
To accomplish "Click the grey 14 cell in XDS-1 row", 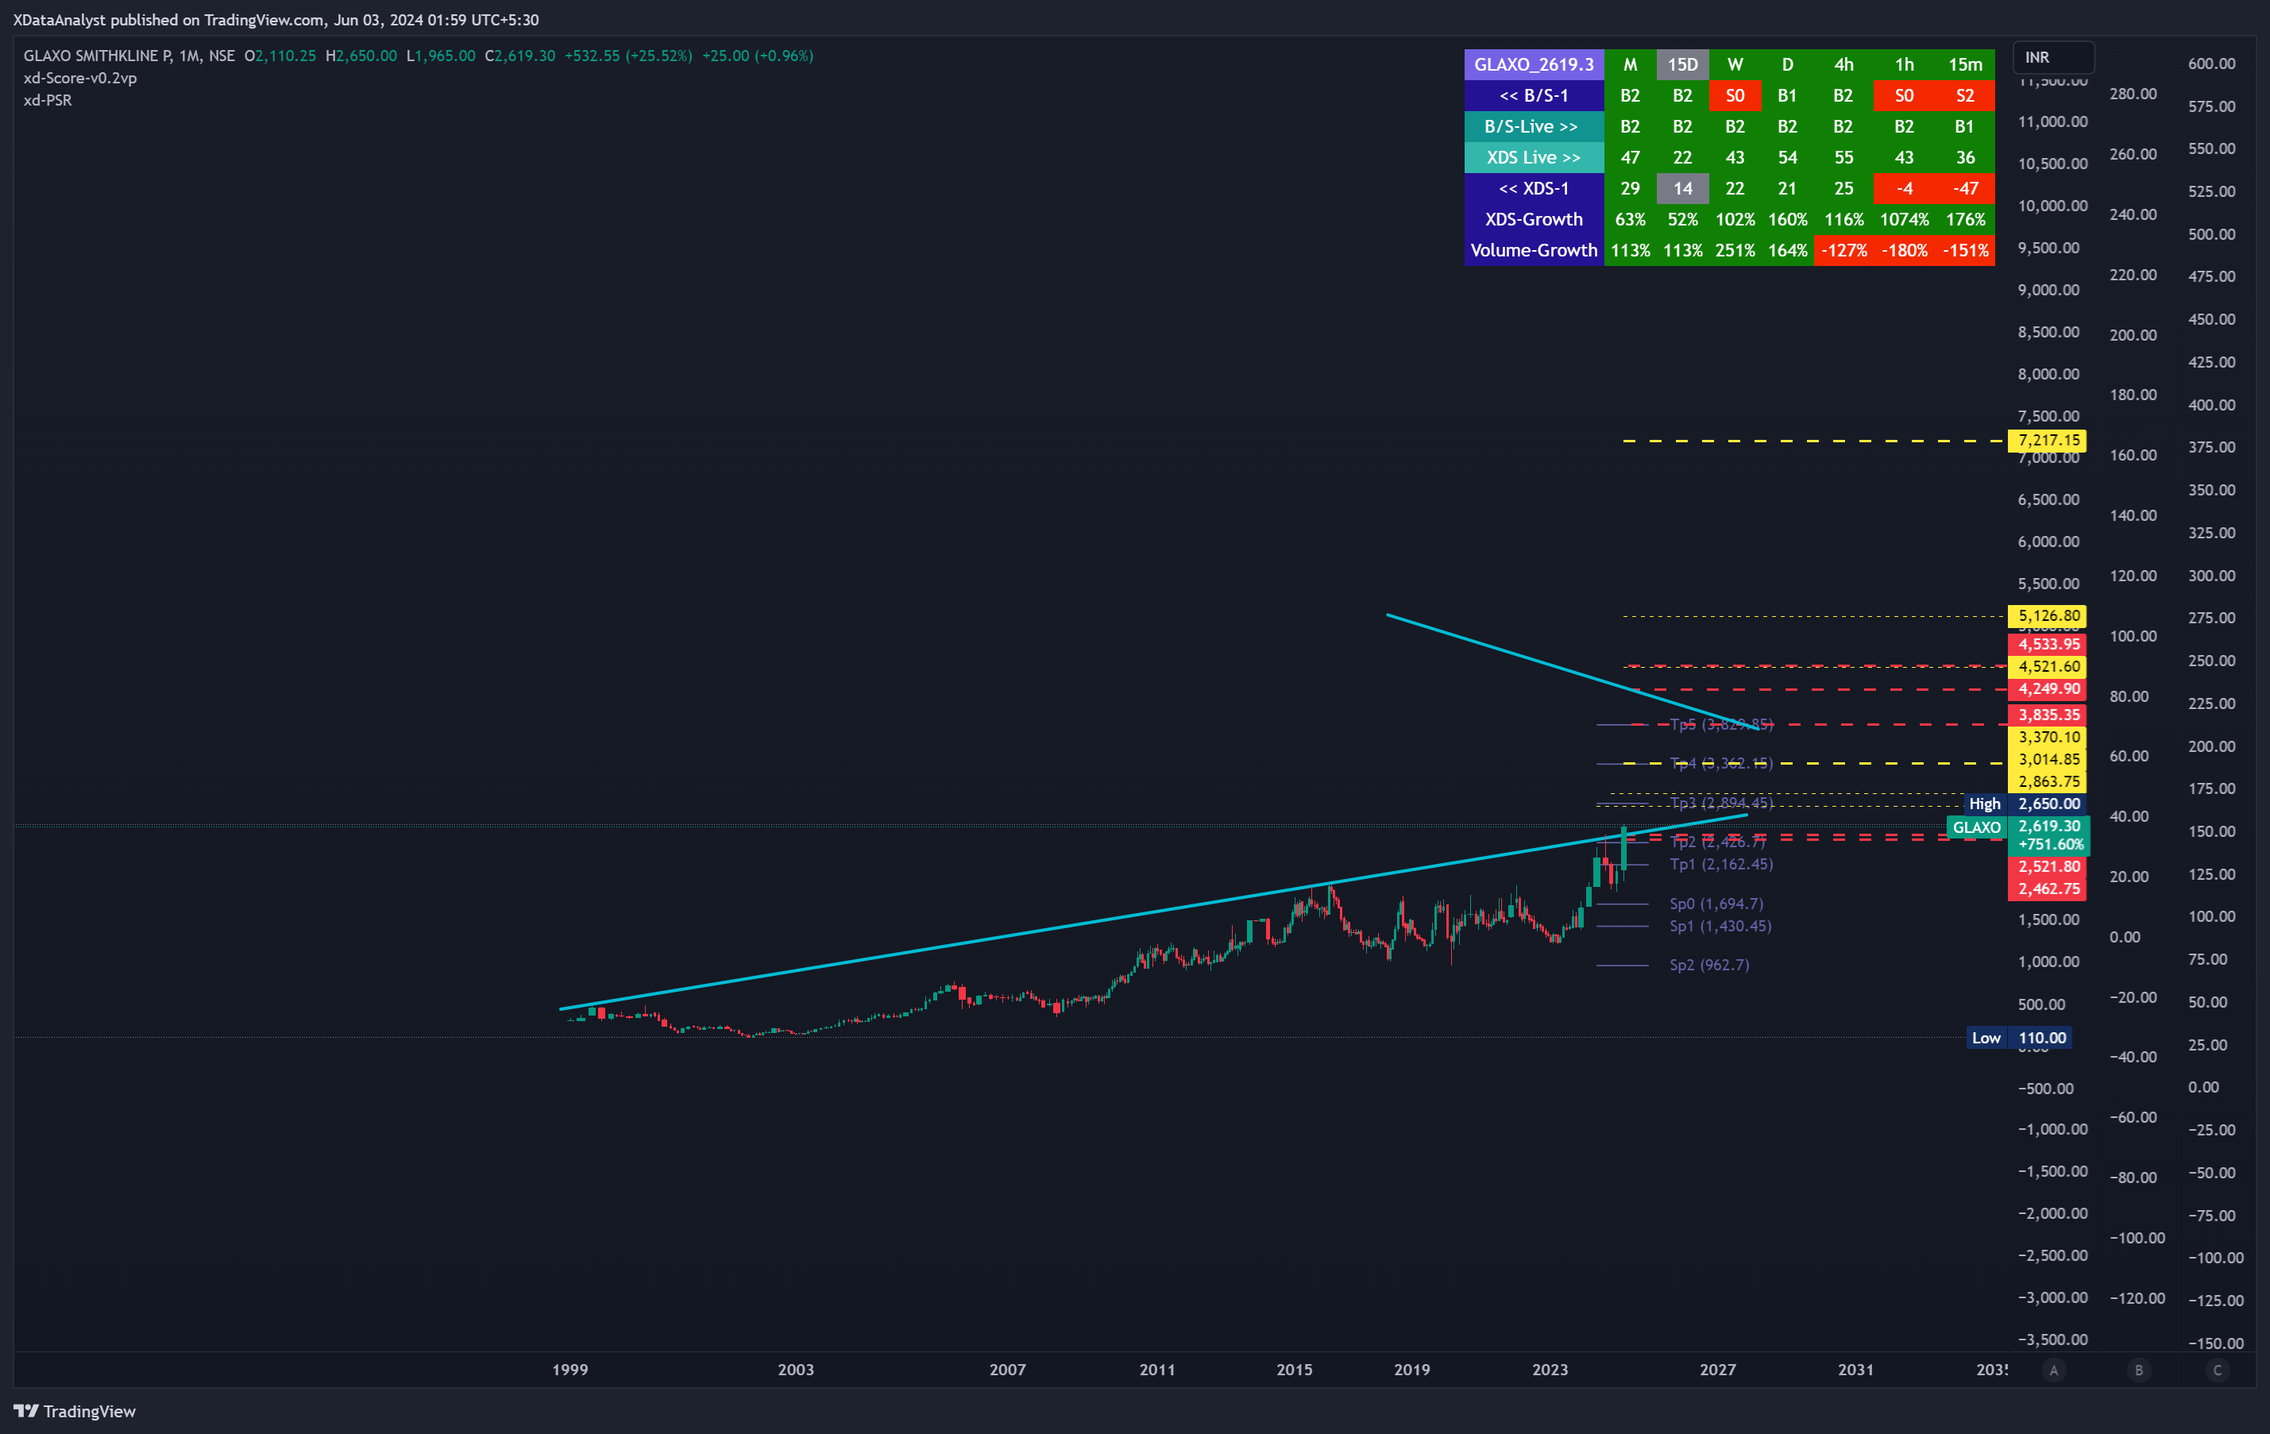I will click(x=1683, y=188).
